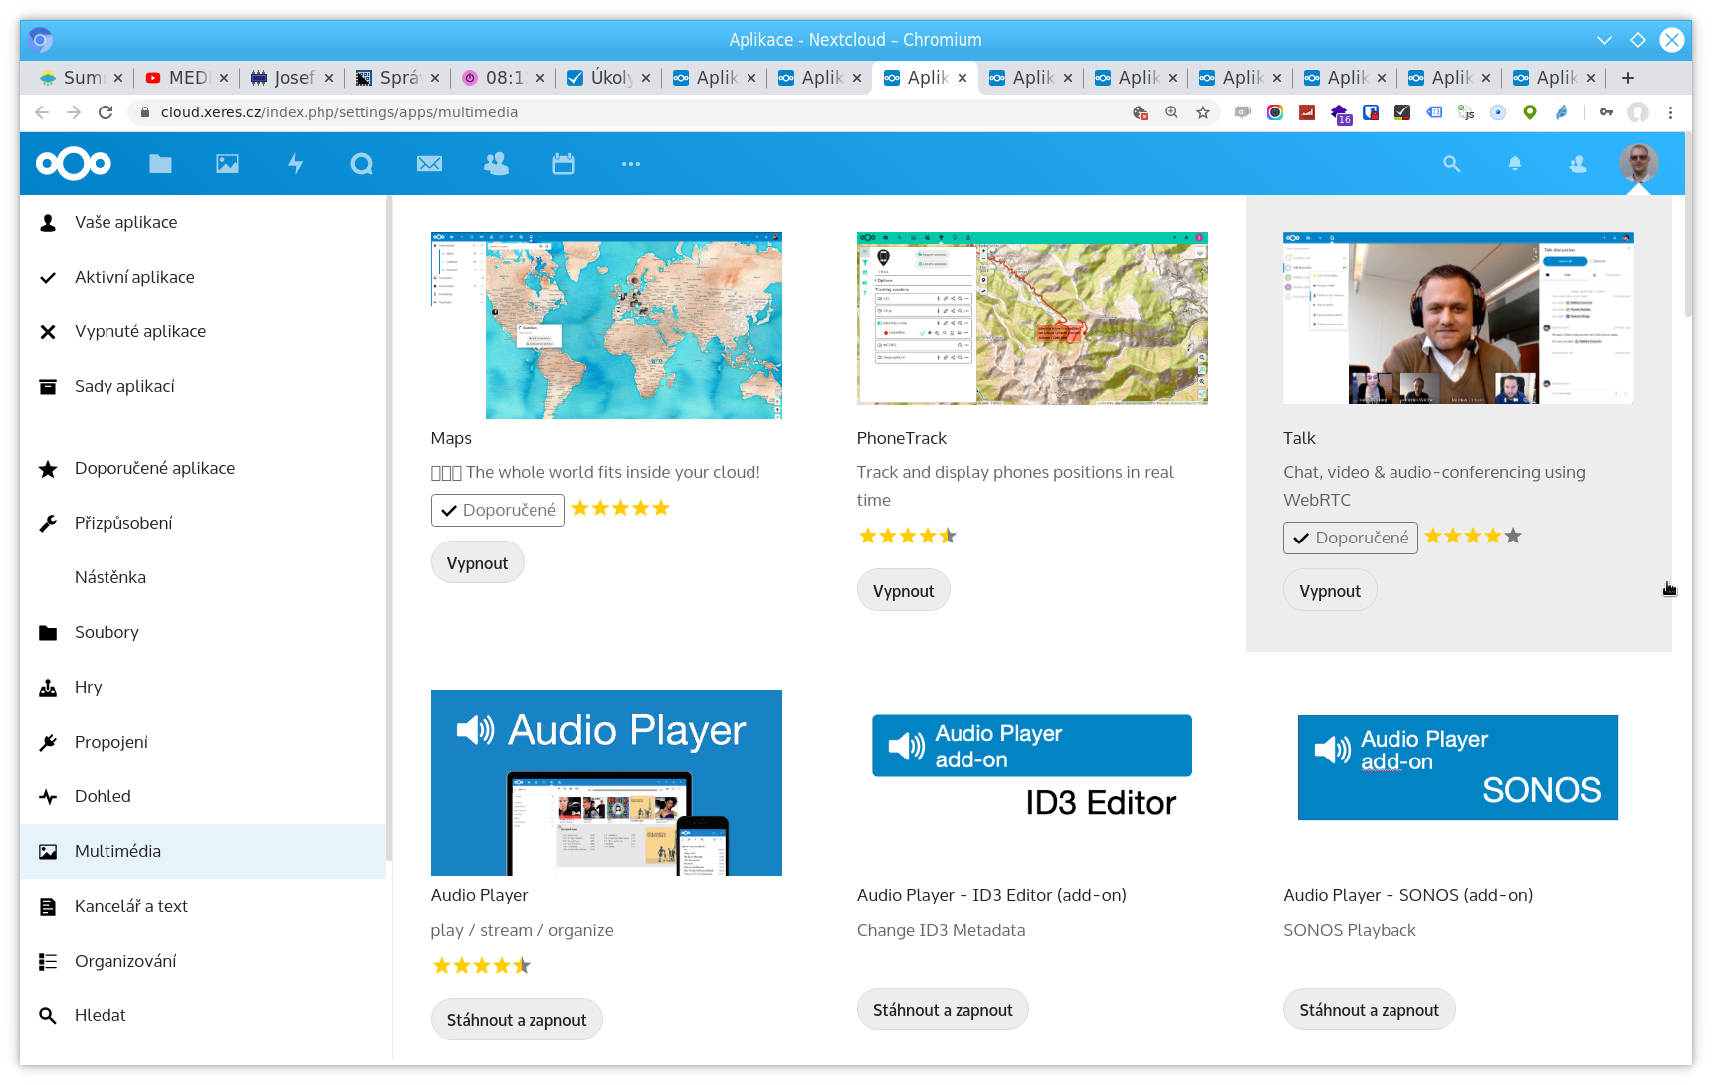
Task: Open the Chromium three-dot menu
Action: [1671, 112]
